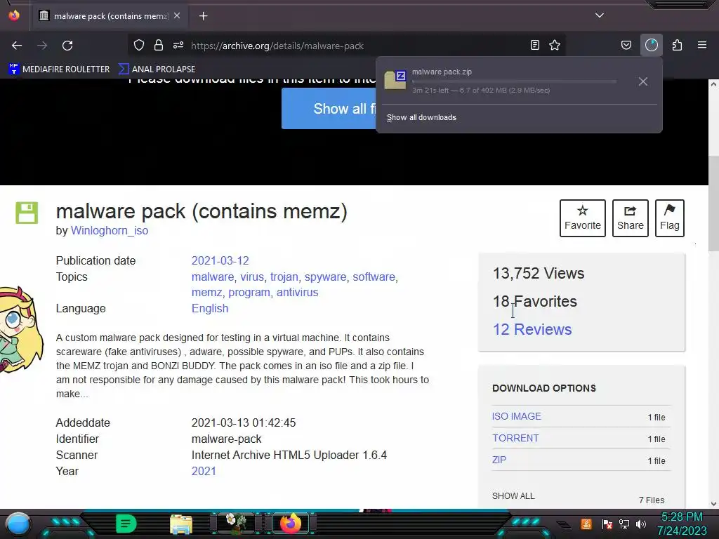Open the 12 Reviews link

pyautogui.click(x=532, y=330)
